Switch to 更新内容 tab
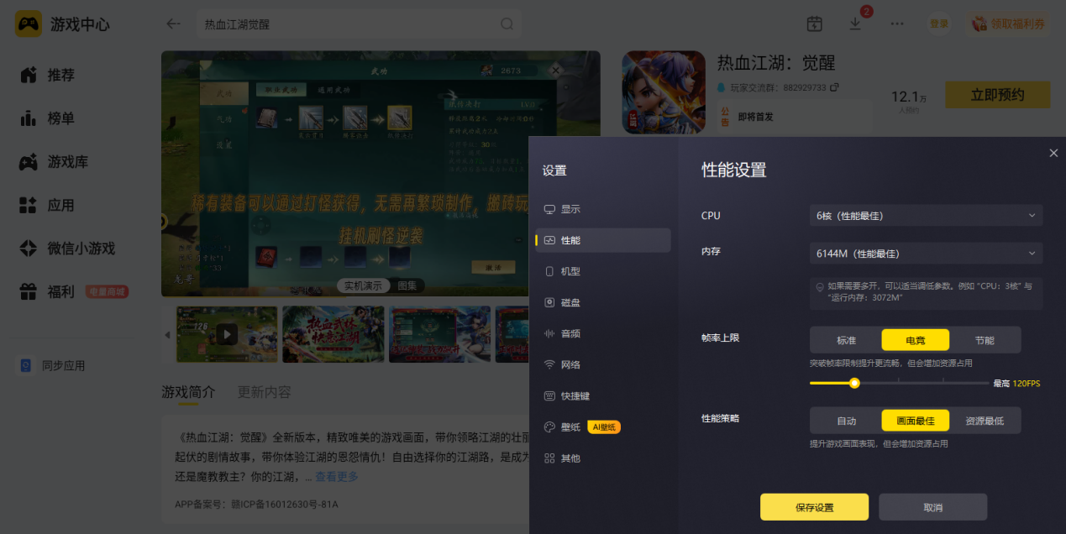The width and height of the screenshot is (1066, 534). tap(264, 392)
